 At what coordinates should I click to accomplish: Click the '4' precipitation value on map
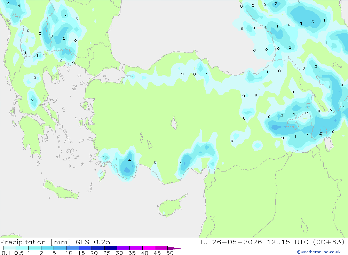pyautogui.click(x=129, y=160)
